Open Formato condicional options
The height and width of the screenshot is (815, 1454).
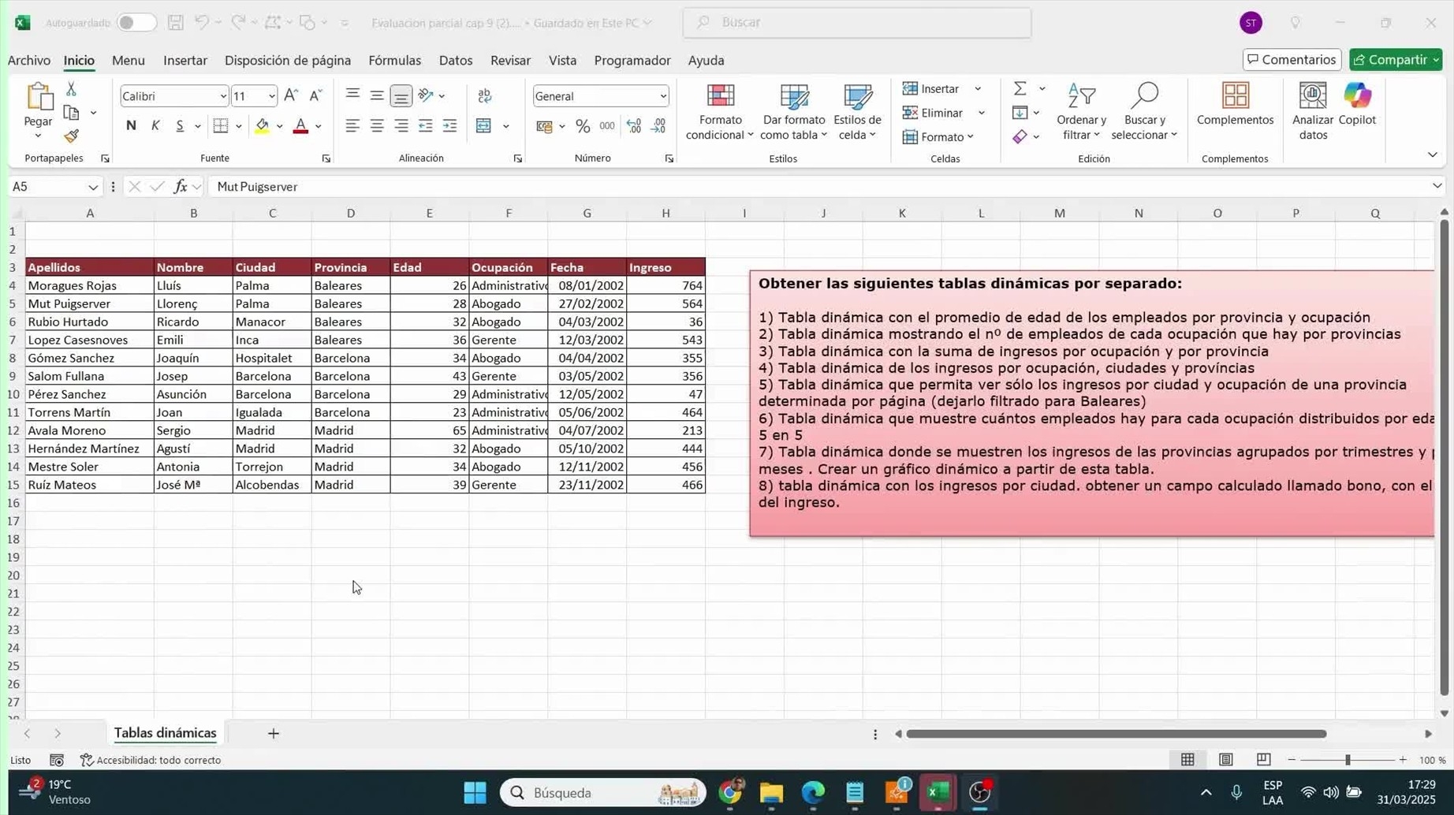point(719,112)
